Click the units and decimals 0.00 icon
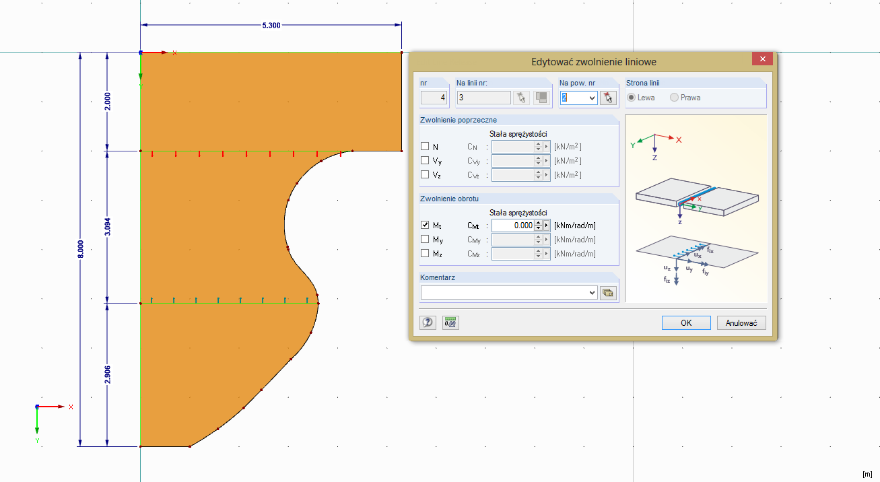 [450, 322]
